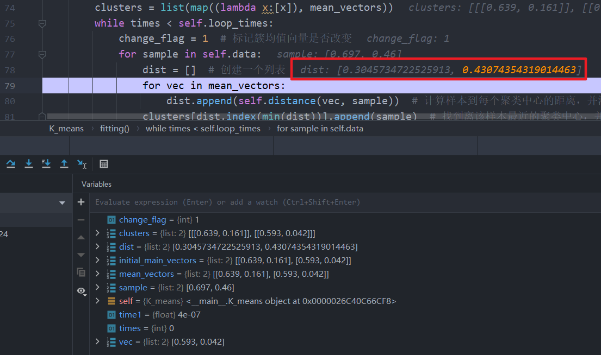Viewport: 601px width, 355px height.
Task: Click the while times < self.loop_times breadcrumb
Action: (203, 129)
